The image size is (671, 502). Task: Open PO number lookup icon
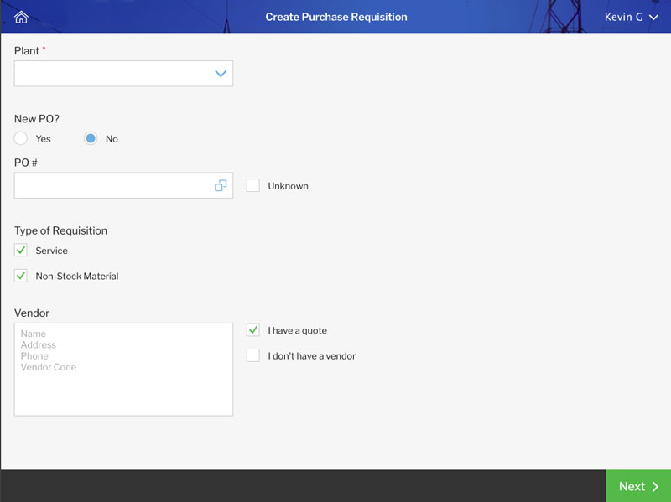tap(221, 185)
